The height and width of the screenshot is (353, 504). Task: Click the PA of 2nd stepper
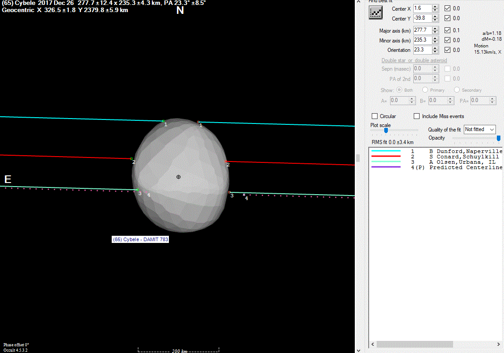point(435,78)
